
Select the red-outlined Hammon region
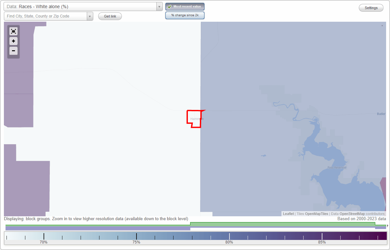[194, 118]
